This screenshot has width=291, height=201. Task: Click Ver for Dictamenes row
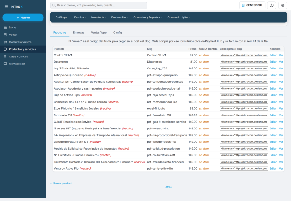pyautogui.click(x=281, y=62)
